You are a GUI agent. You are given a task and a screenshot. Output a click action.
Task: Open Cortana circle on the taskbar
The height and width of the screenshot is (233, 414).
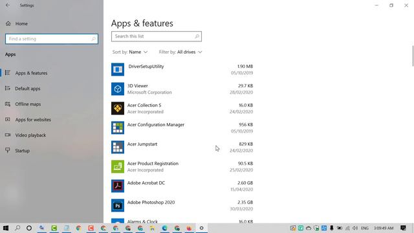(29, 228)
